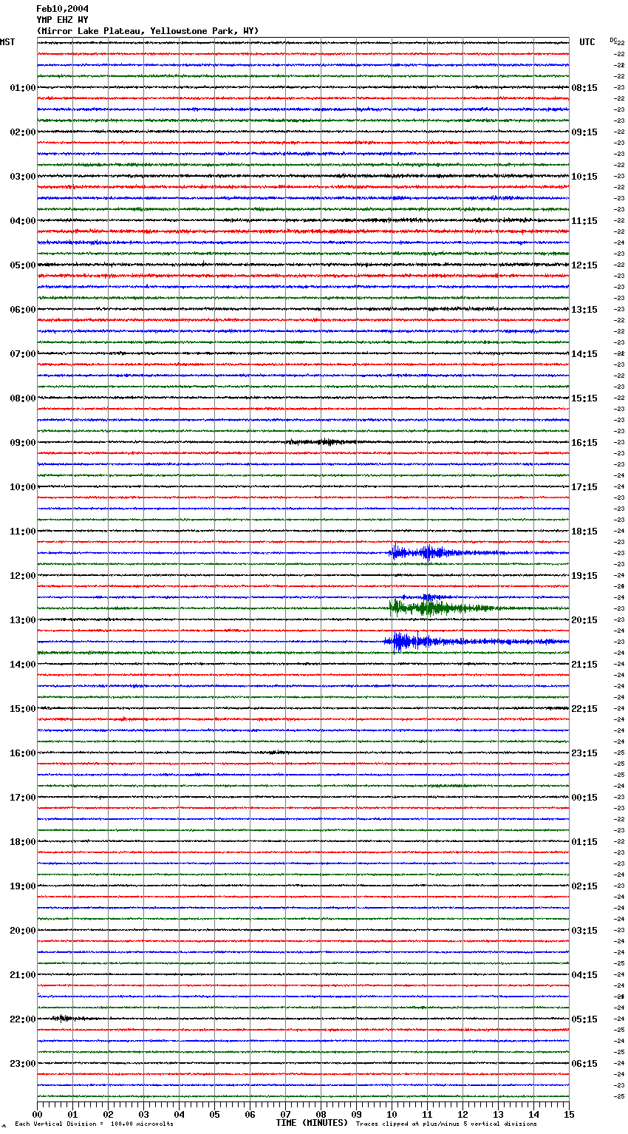Select the 17:00 MST hour label
The image size is (628, 1134).
pos(23,798)
